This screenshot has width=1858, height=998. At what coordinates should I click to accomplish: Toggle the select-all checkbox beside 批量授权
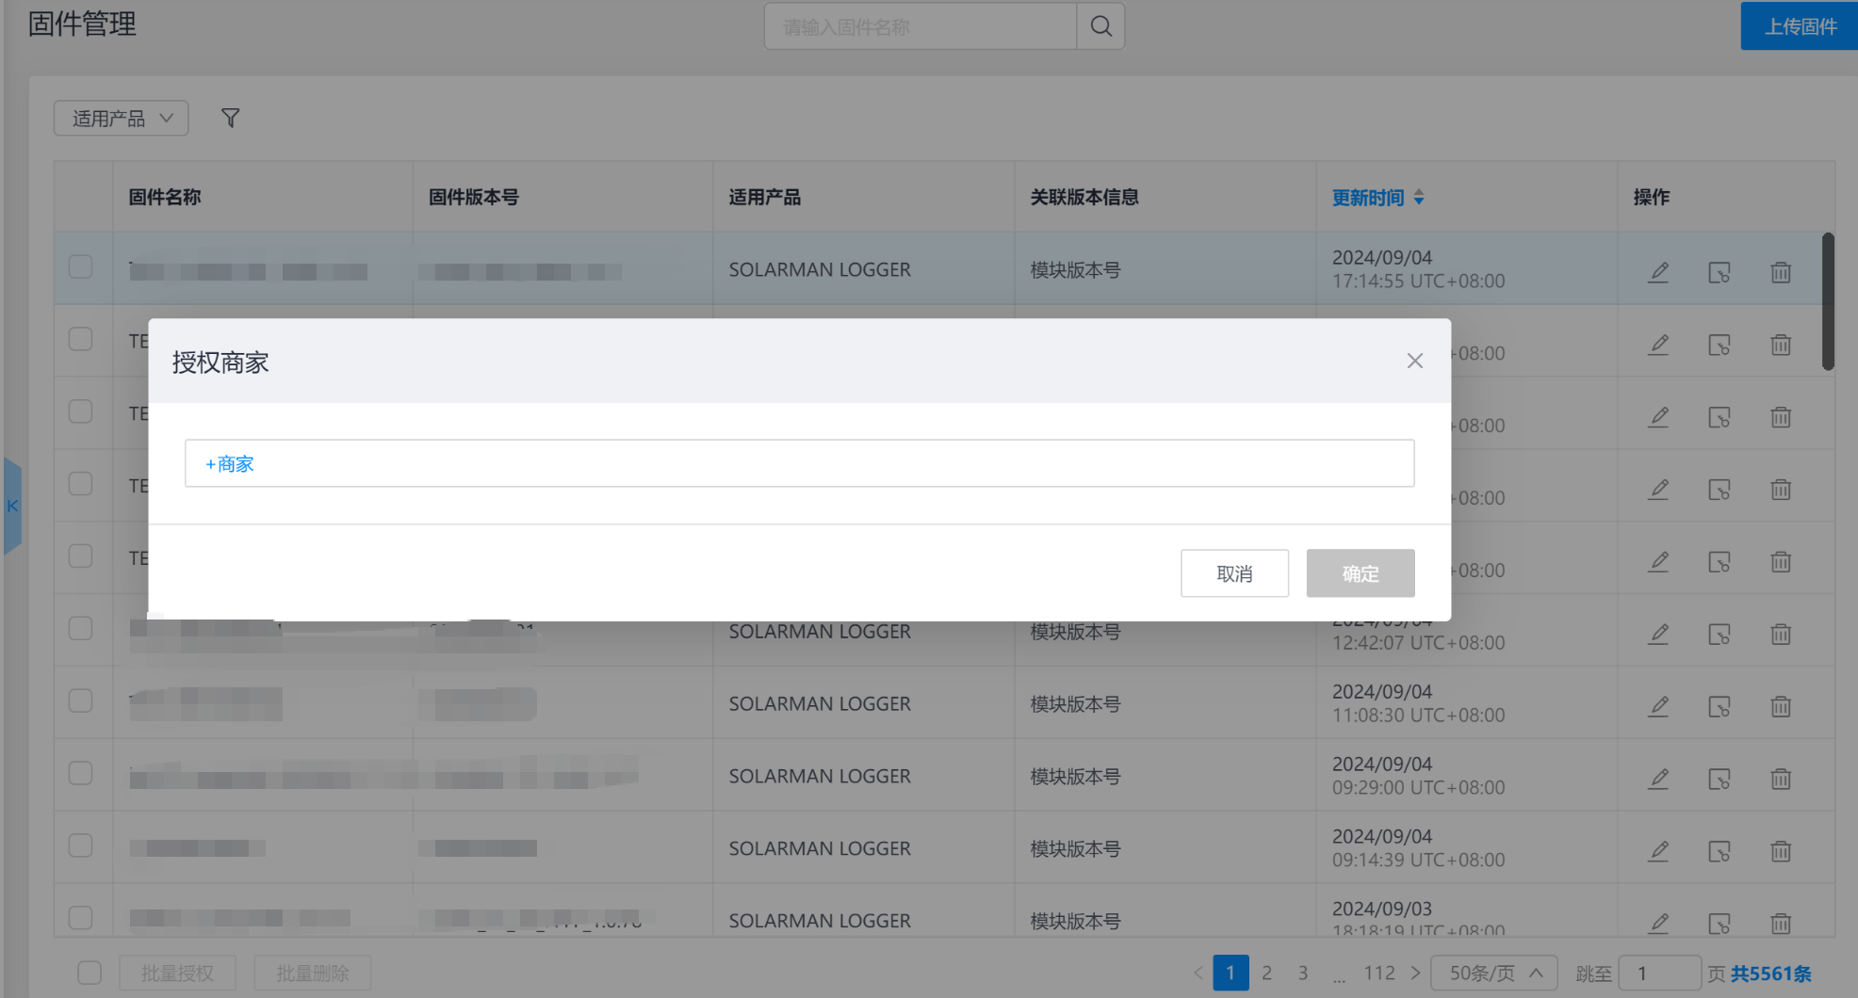(90, 973)
